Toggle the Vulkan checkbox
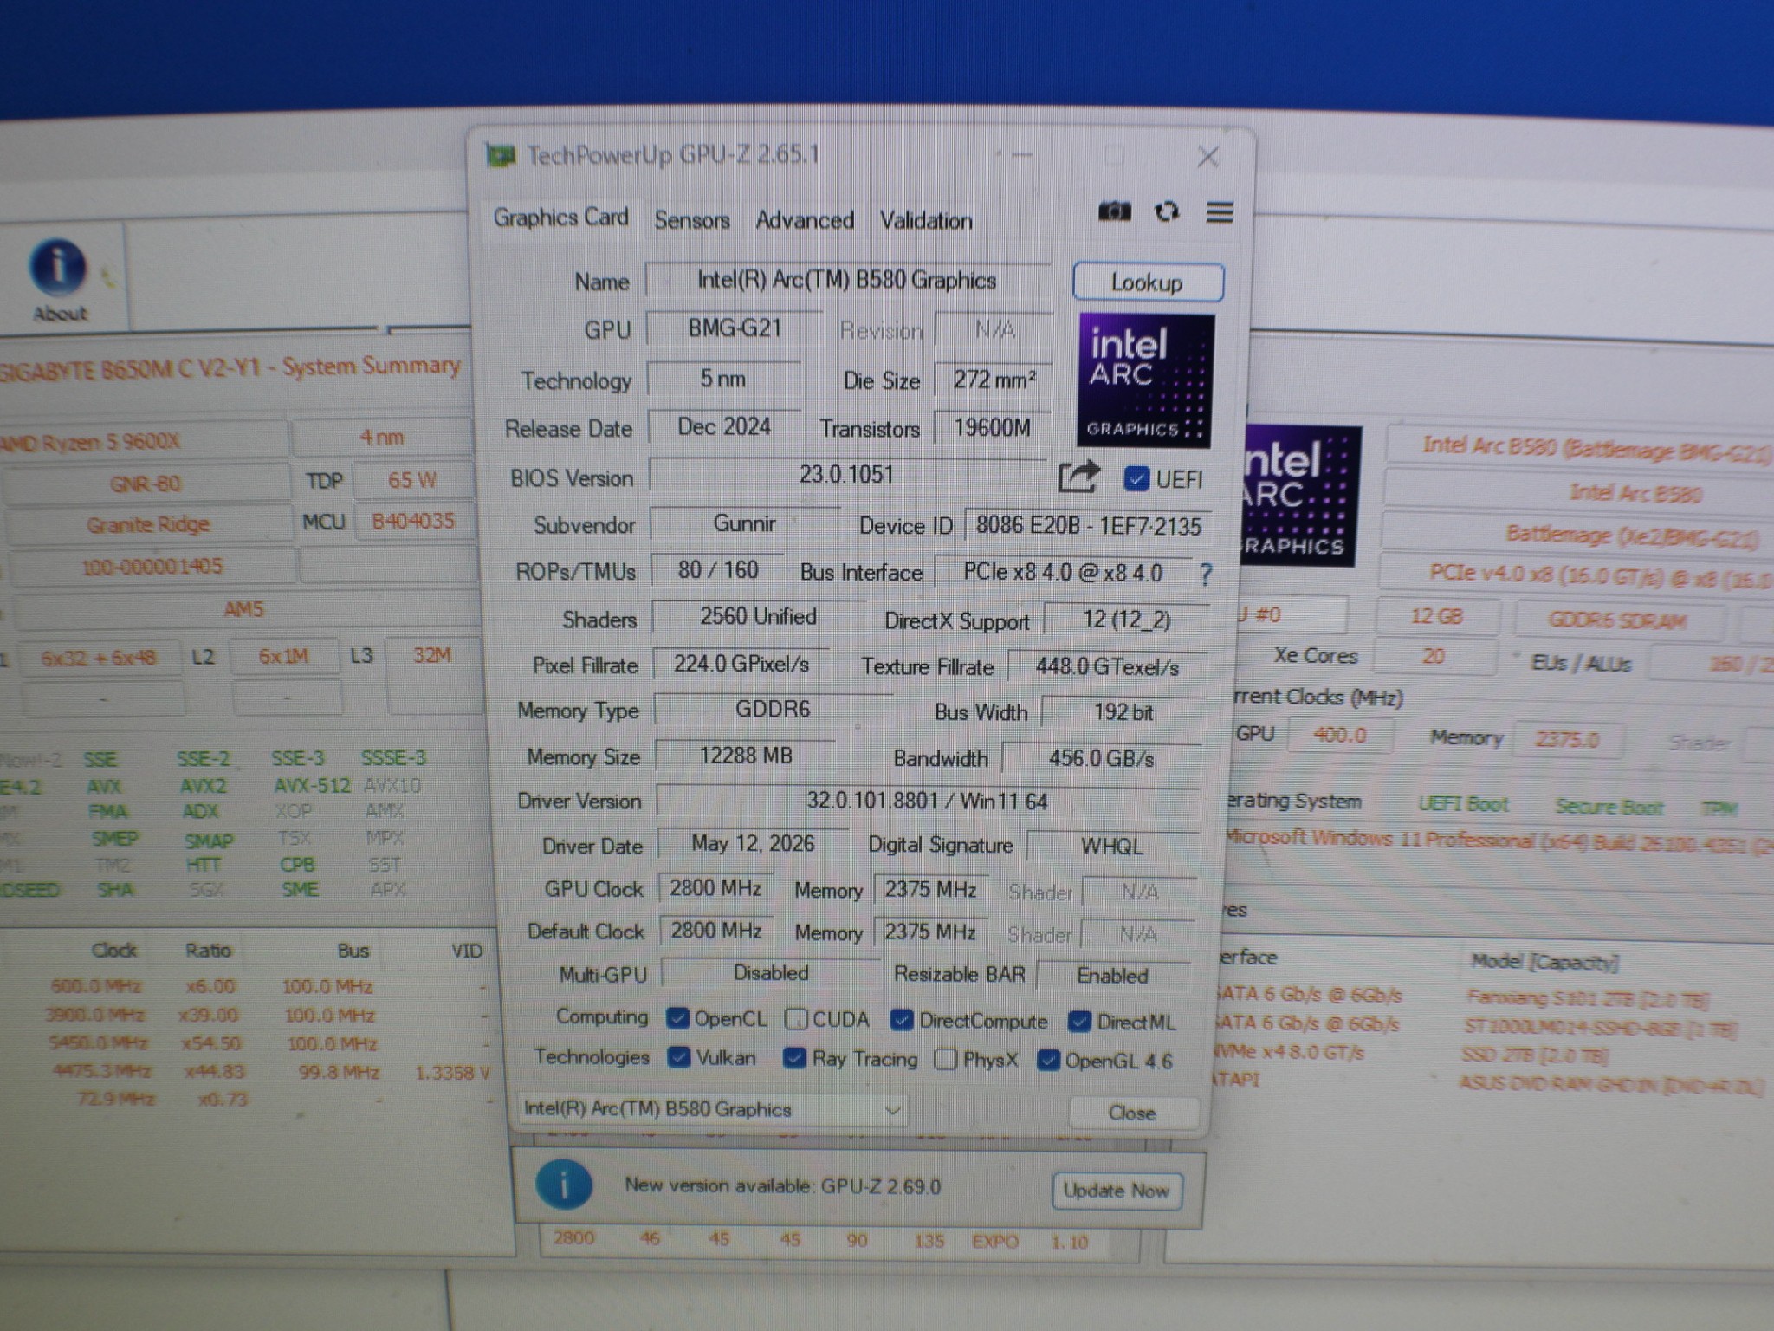This screenshot has height=1331, width=1774. pos(679,1057)
